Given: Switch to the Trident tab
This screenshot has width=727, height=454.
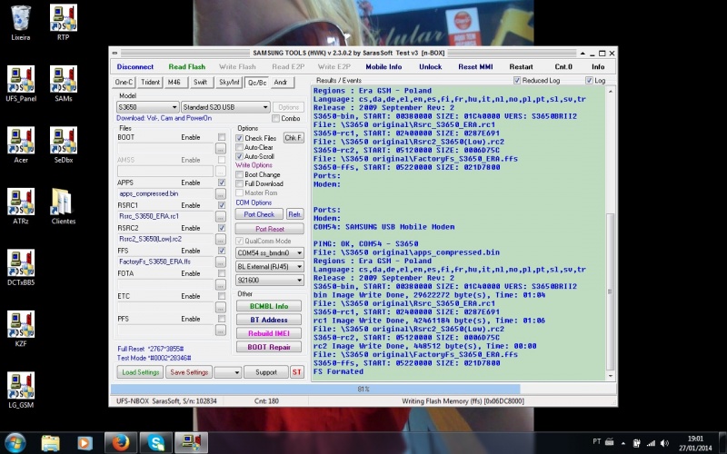Looking at the screenshot, I should point(150,82).
